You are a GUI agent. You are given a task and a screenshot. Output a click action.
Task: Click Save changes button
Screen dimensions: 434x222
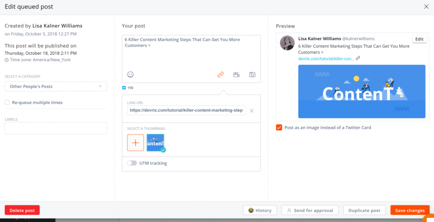(x=409, y=210)
